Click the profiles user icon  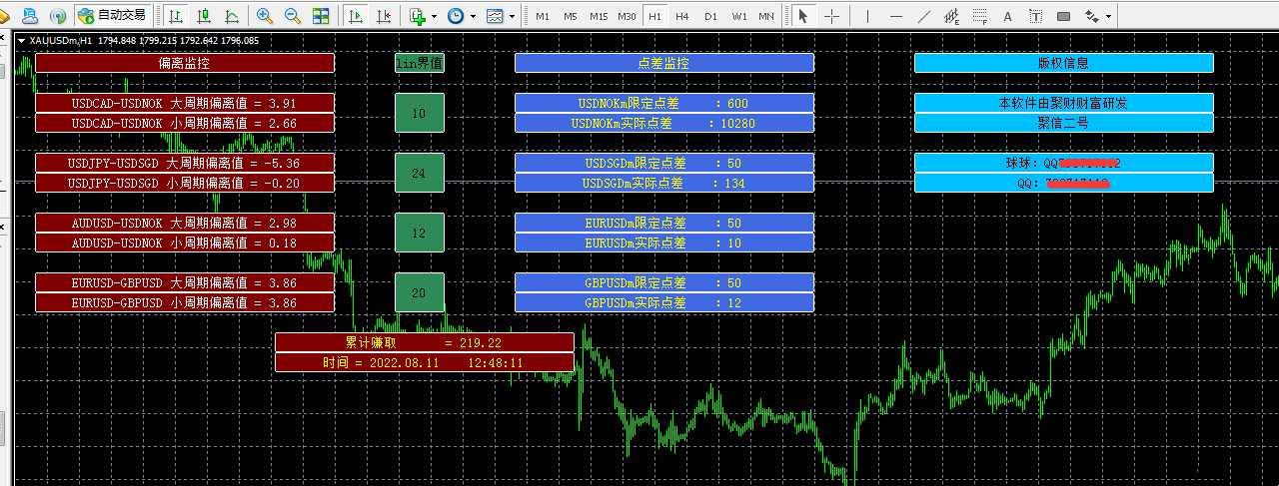click(30, 16)
